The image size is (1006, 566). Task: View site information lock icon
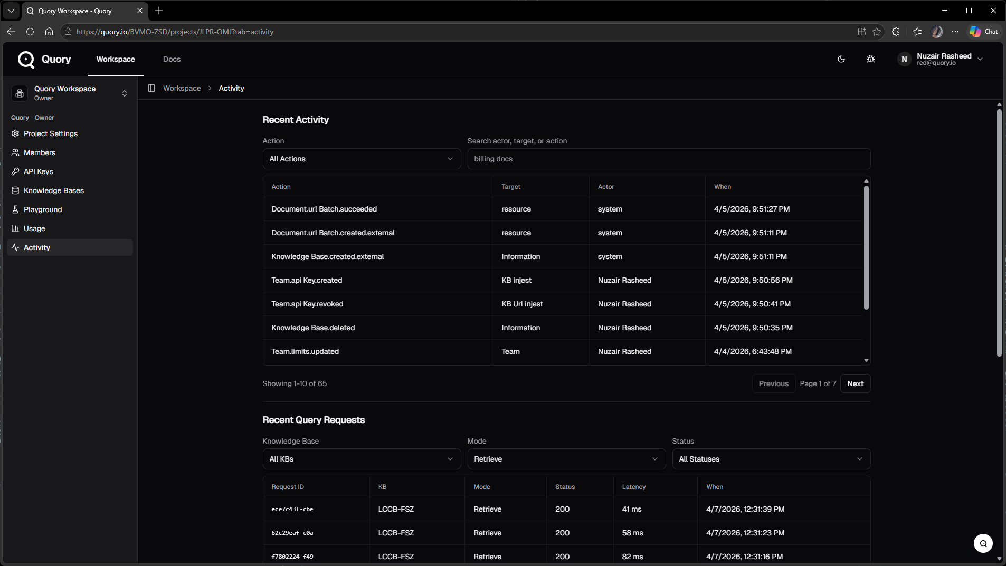pos(68,32)
